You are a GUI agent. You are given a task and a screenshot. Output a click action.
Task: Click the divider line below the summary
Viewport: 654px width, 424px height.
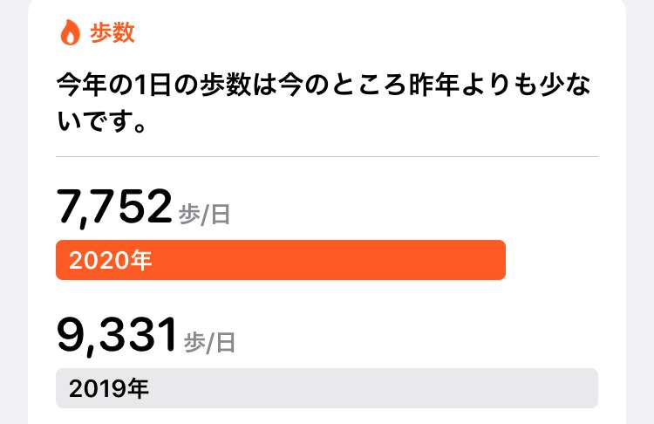coord(327,157)
